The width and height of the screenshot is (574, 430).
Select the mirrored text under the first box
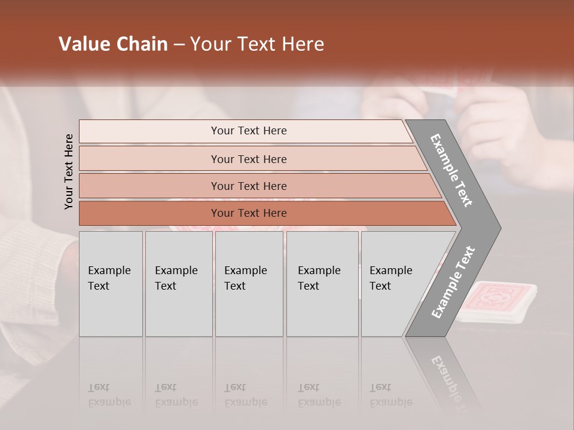tap(110, 395)
